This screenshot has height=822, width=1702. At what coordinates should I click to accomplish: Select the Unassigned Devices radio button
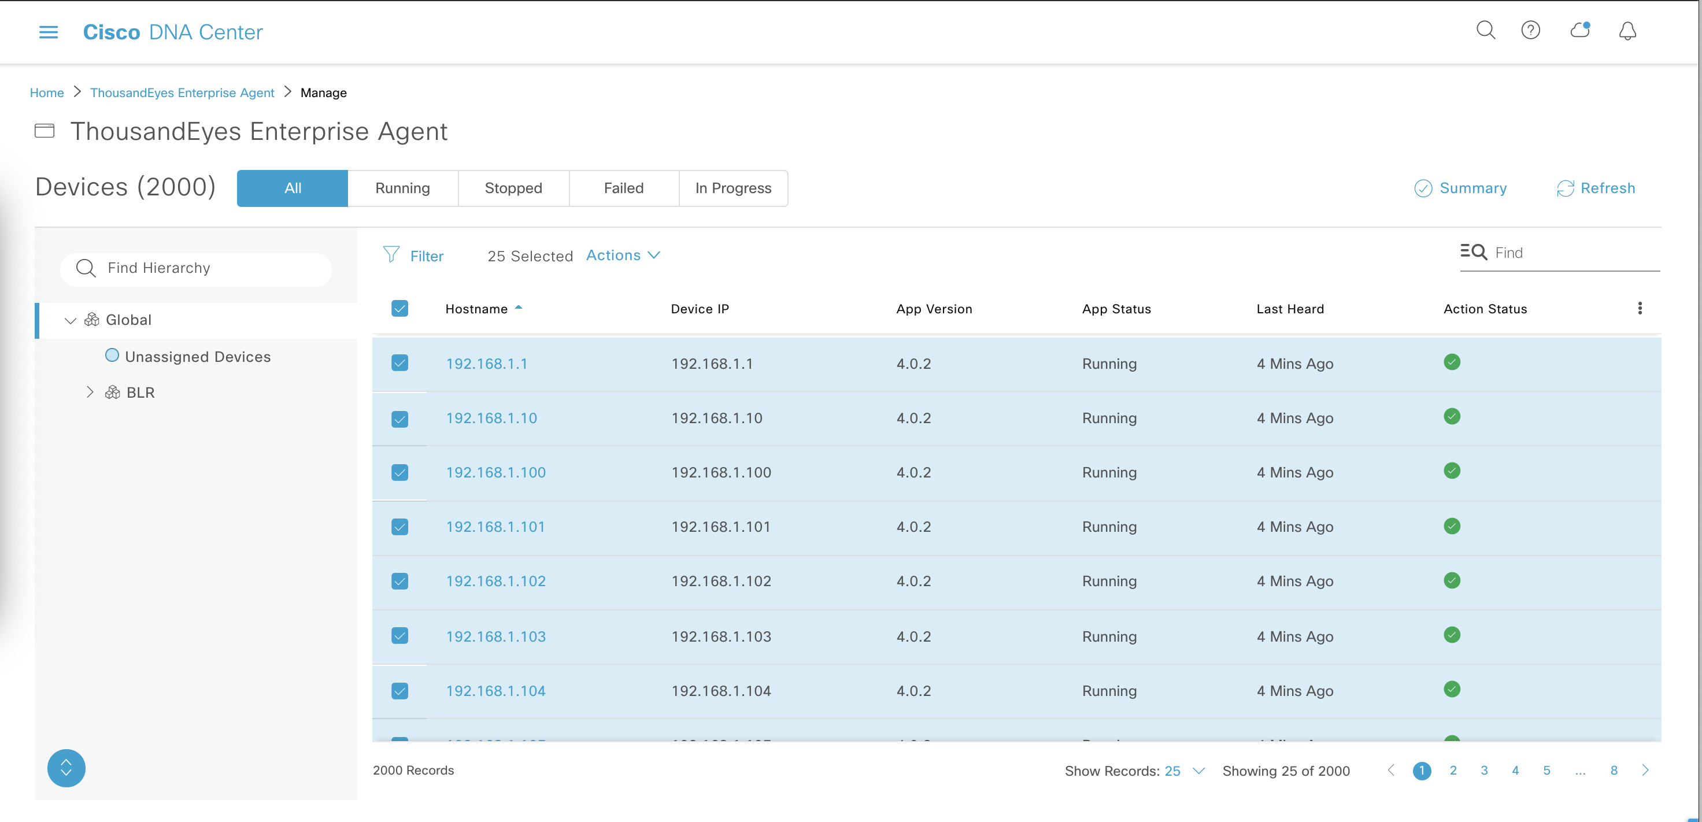point(112,356)
